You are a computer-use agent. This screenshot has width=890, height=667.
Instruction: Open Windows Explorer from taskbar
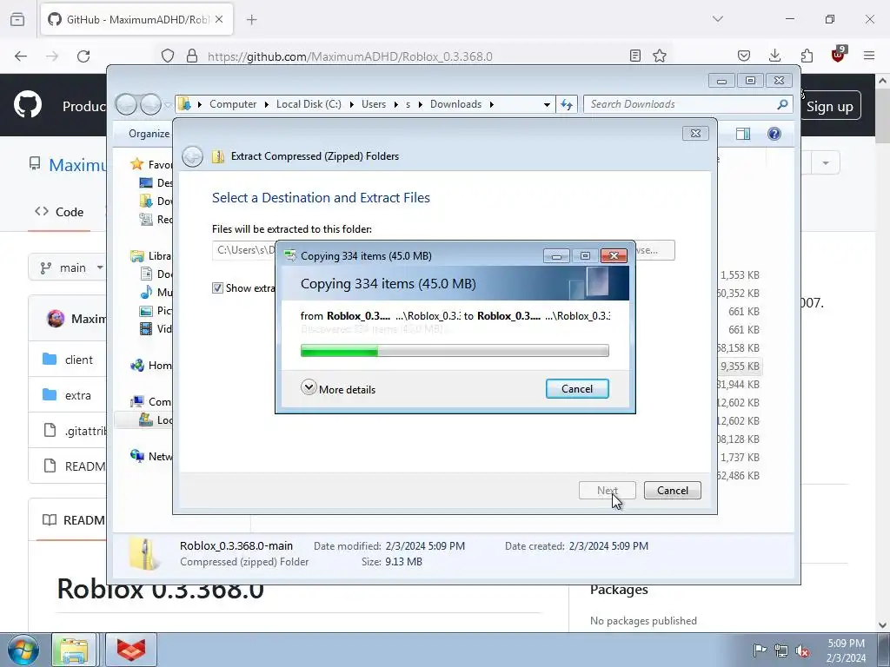click(74, 650)
